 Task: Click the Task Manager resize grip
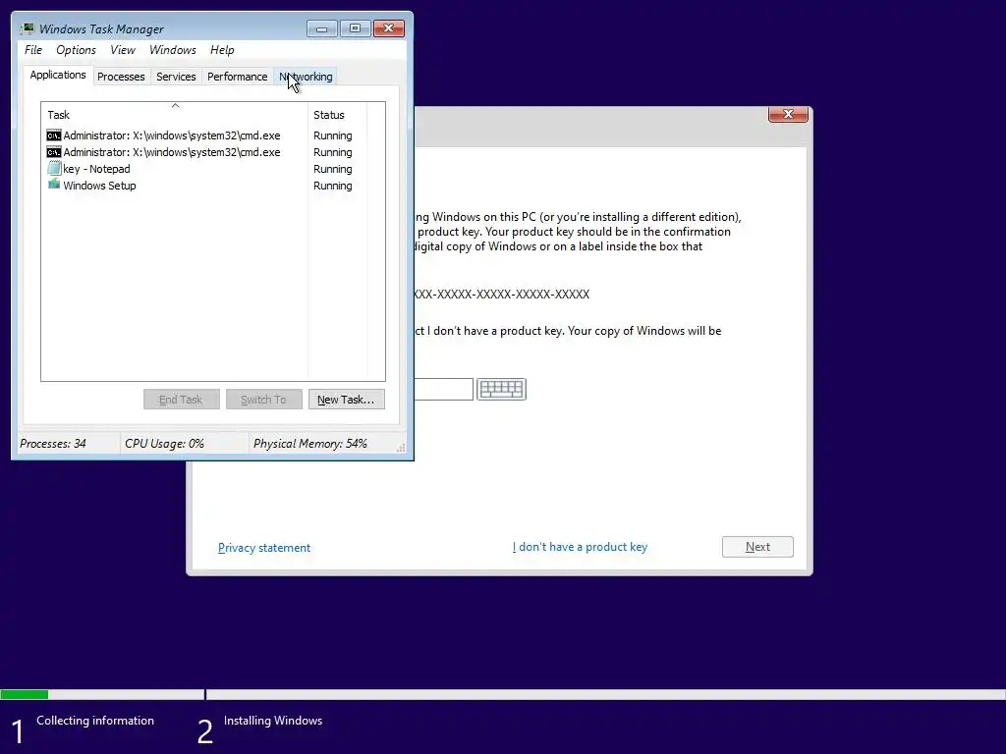(x=401, y=448)
